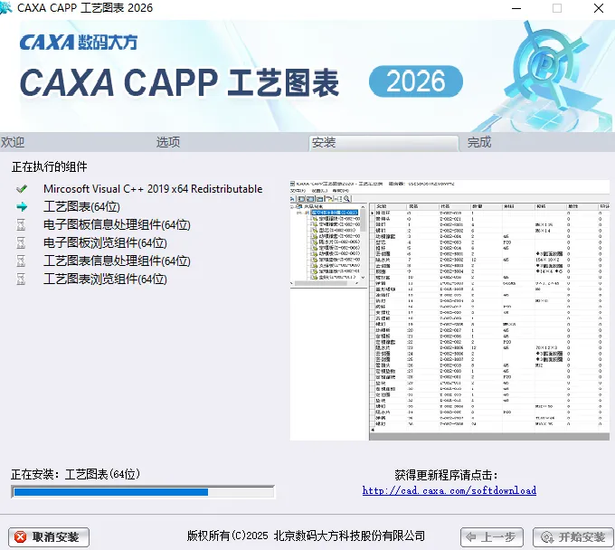
Task: Click the 获得更新程序请点击 label
Action: point(447,475)
